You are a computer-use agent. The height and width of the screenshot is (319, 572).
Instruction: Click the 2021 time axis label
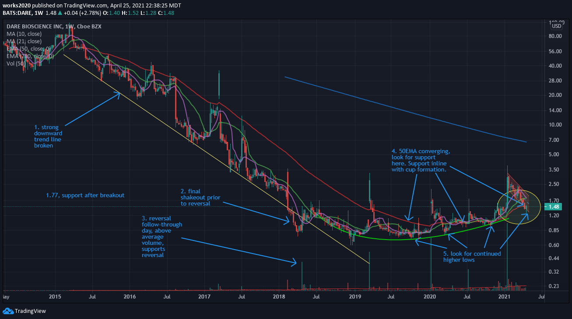coord(505,297)
